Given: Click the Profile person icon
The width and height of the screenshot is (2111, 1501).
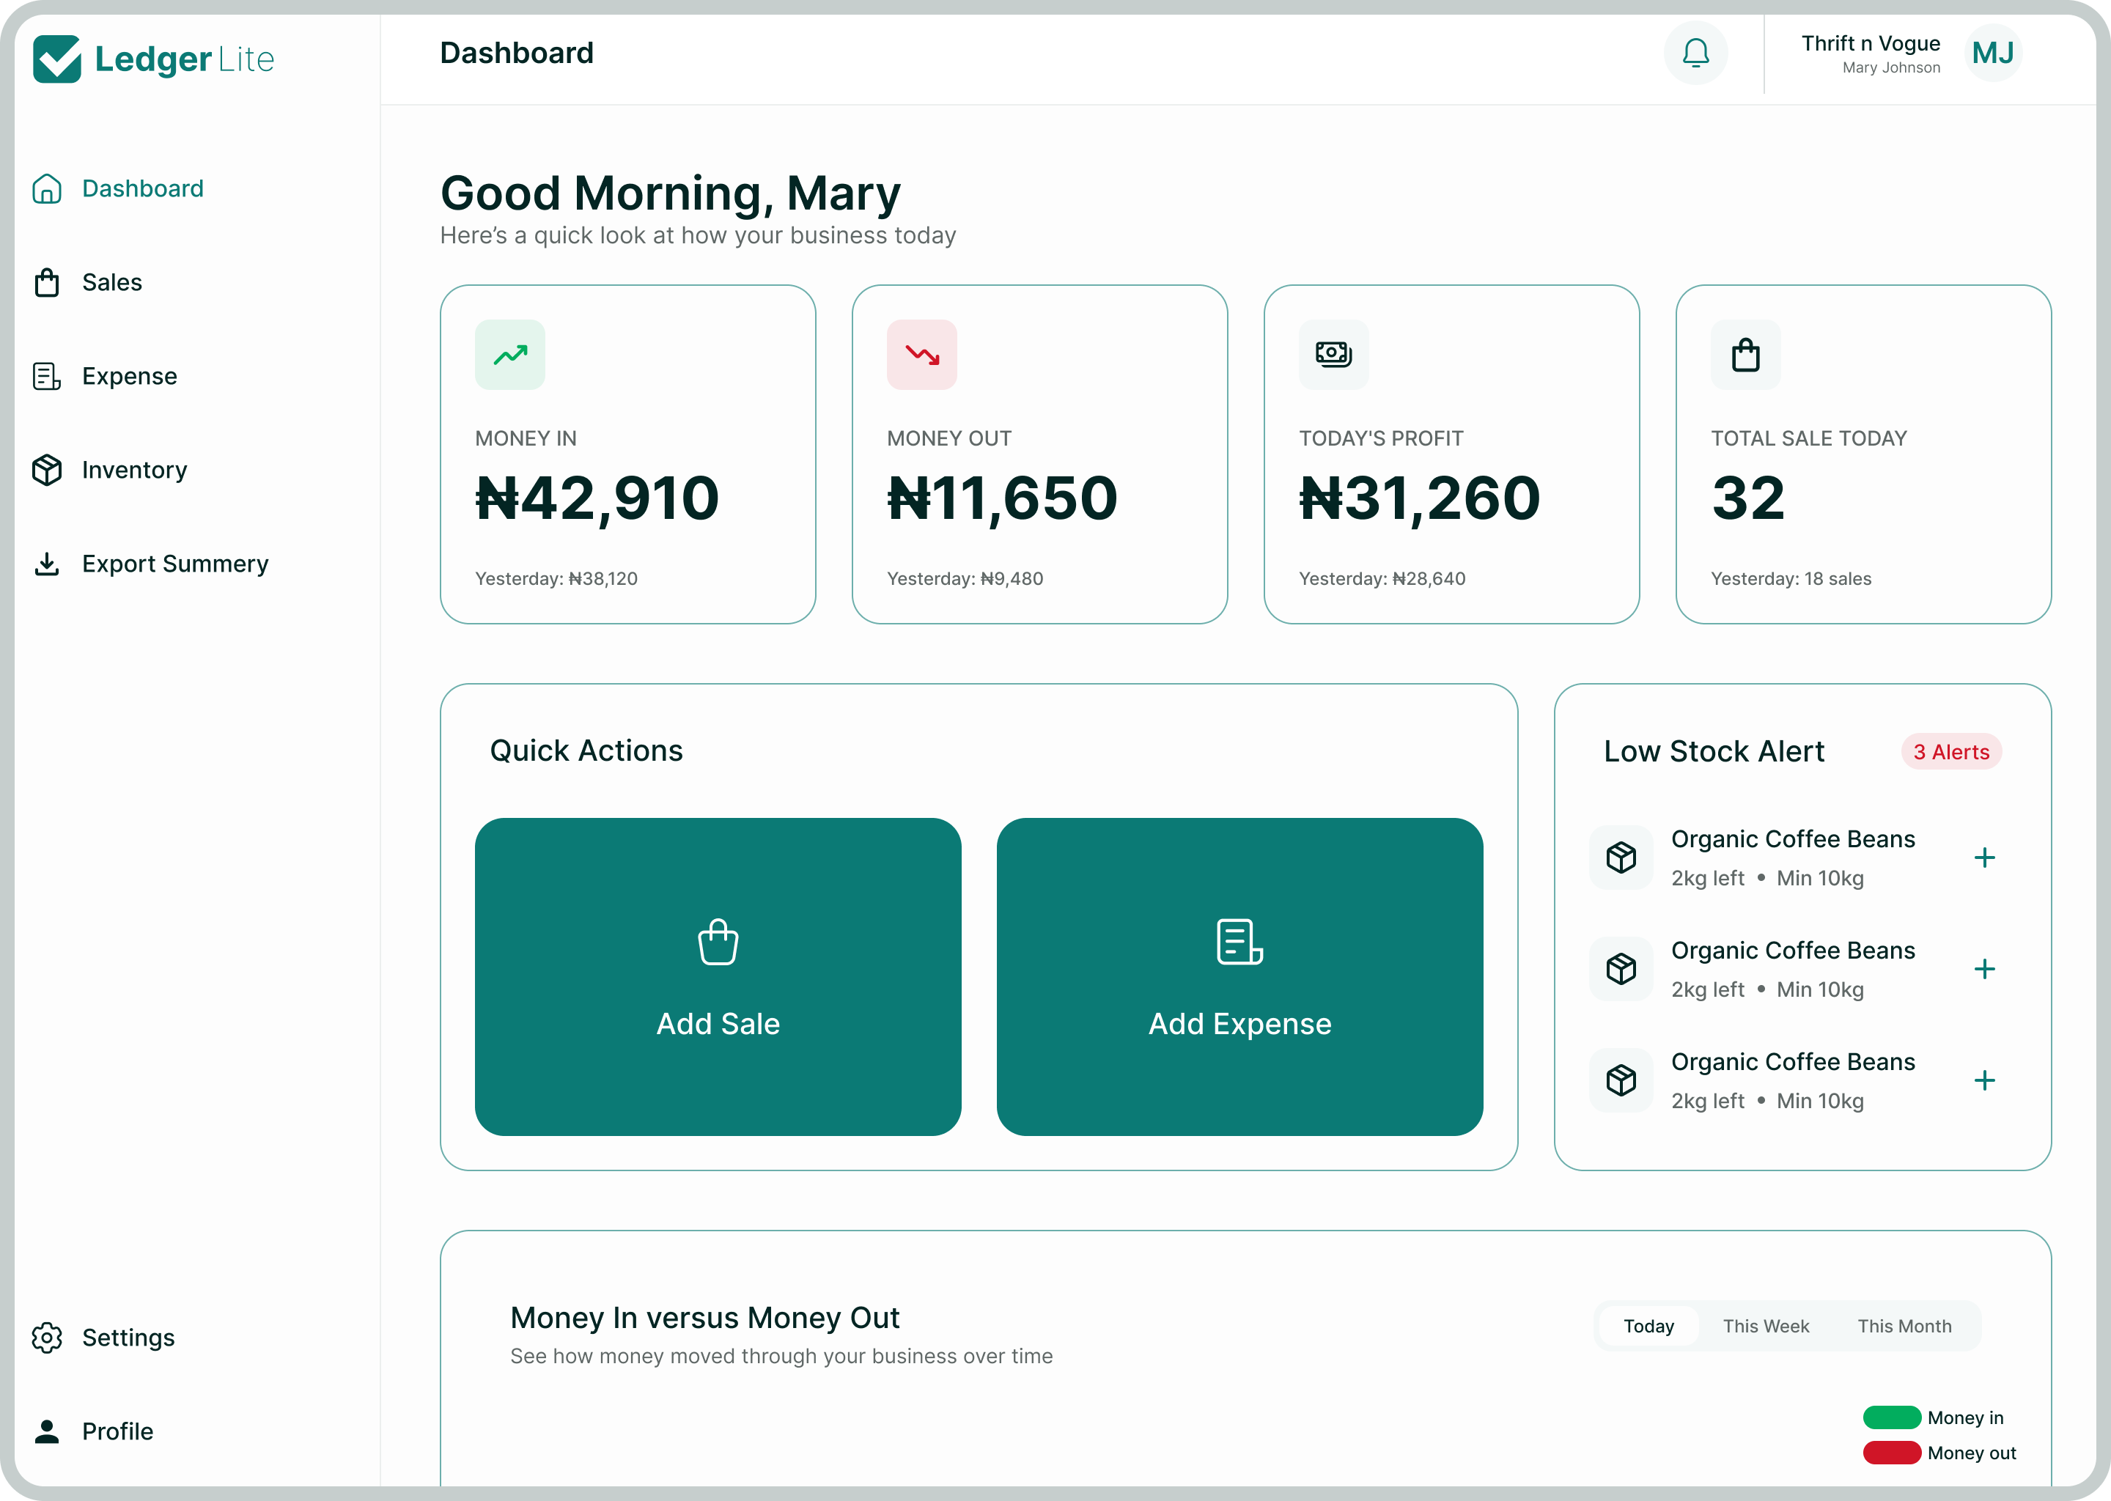Looking at the screenshot, I should tap(47, 1431).
